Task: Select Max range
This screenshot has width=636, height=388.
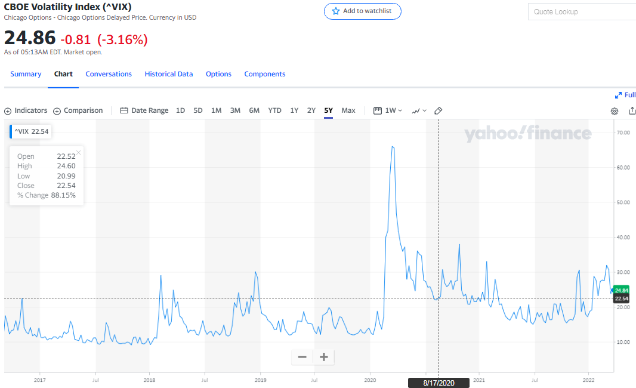Action: (x=348, y=110)
